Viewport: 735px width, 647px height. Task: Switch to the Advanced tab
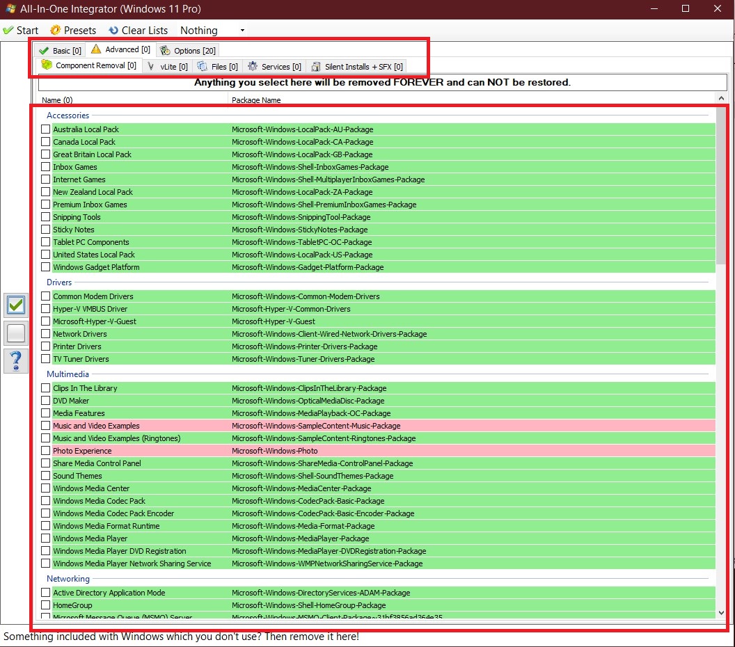tap(120, 49)
